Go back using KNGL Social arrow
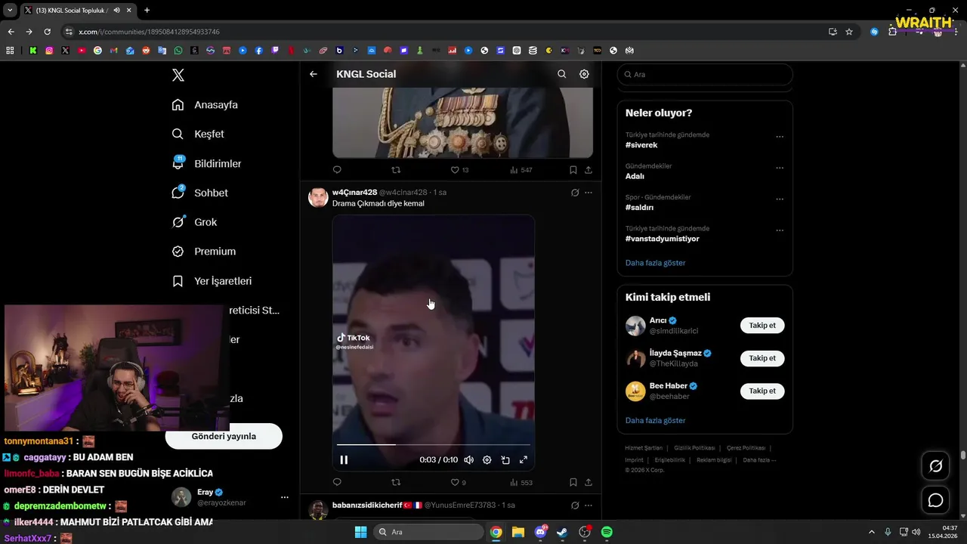The width and height of the screenshot is (967, 544). tap(314, 74)
